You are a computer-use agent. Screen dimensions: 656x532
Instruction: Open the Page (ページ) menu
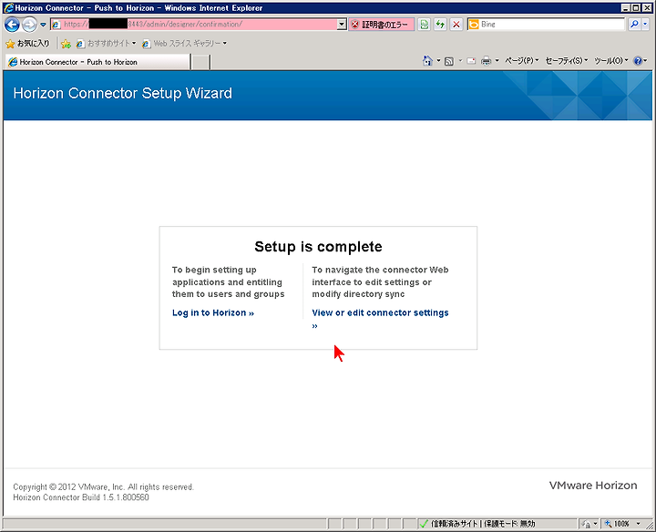click(x=522, y=61)
